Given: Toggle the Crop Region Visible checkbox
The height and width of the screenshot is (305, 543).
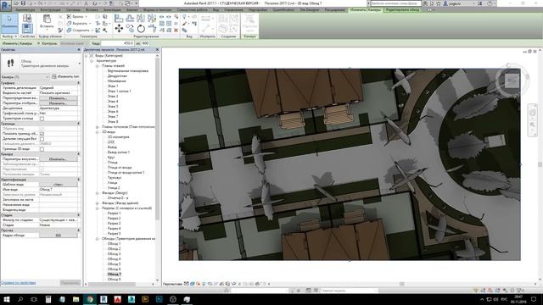Looking at the screenshot, I should pyautogui.click(x=42, y=134).
